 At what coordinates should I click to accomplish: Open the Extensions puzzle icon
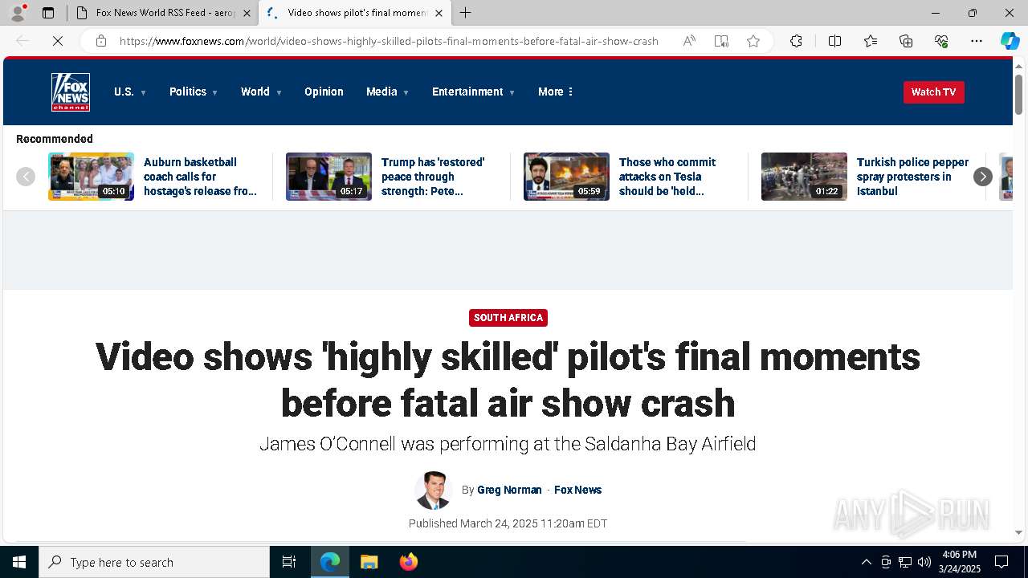(796, 41)
